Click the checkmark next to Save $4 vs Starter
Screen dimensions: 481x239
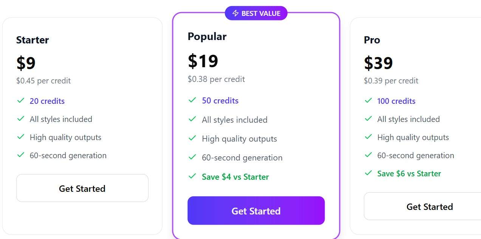click(x=192, y=176)
